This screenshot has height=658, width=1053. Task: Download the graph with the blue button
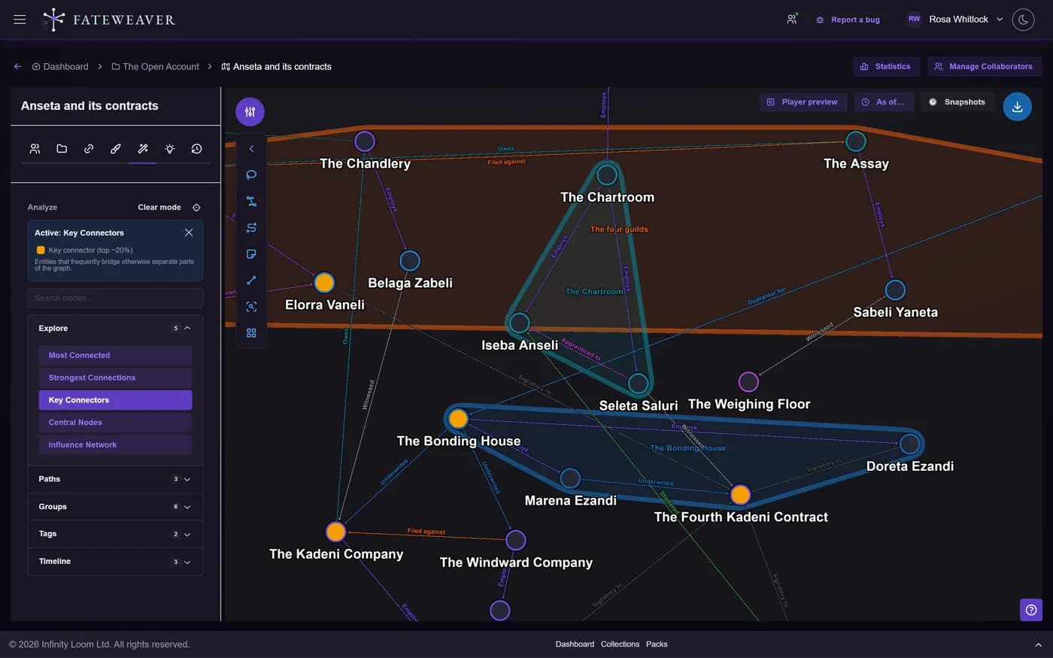[1017, 107]
